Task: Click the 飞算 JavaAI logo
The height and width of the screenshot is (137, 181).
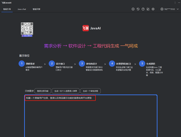Action: 91,28
